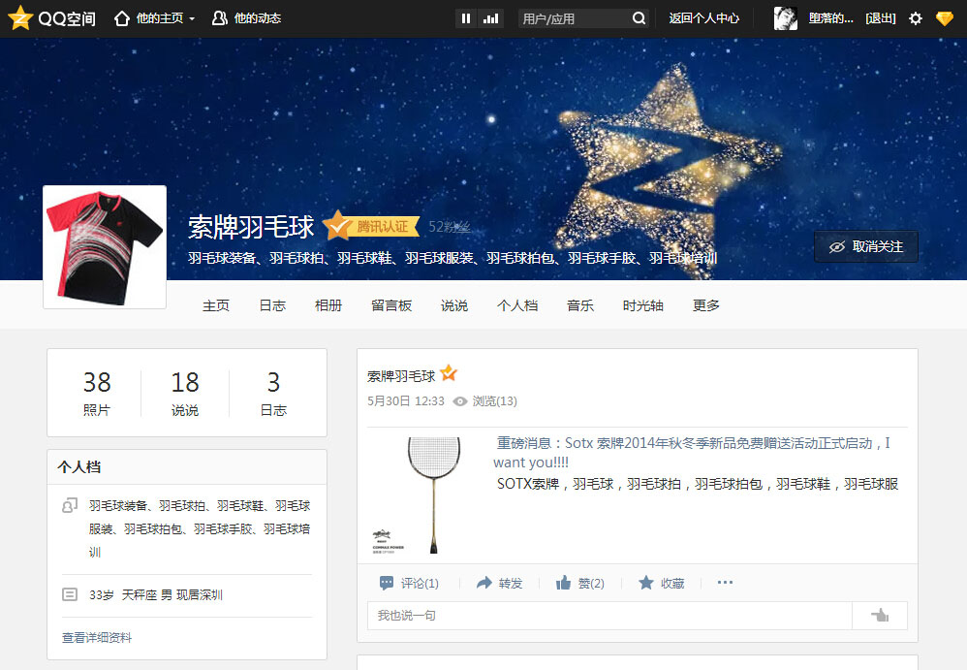Image resolution: width=967 pixels, height=670 pixels.
Task: Click the QQ空间 star logo
Action: 20,17
